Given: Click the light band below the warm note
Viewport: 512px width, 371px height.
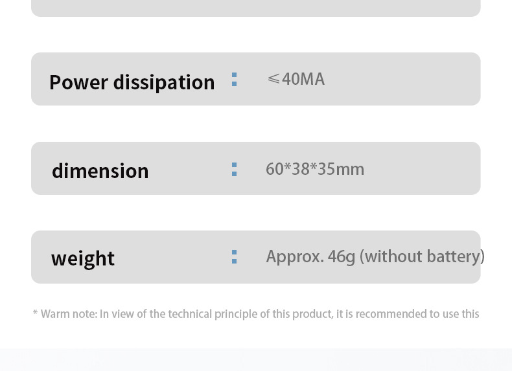Looking at the screenshot, I should tap(255, 359).
